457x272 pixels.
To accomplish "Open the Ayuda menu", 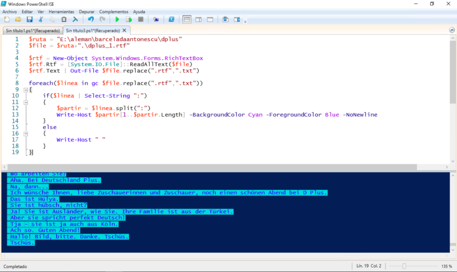I will coord(139,11).
